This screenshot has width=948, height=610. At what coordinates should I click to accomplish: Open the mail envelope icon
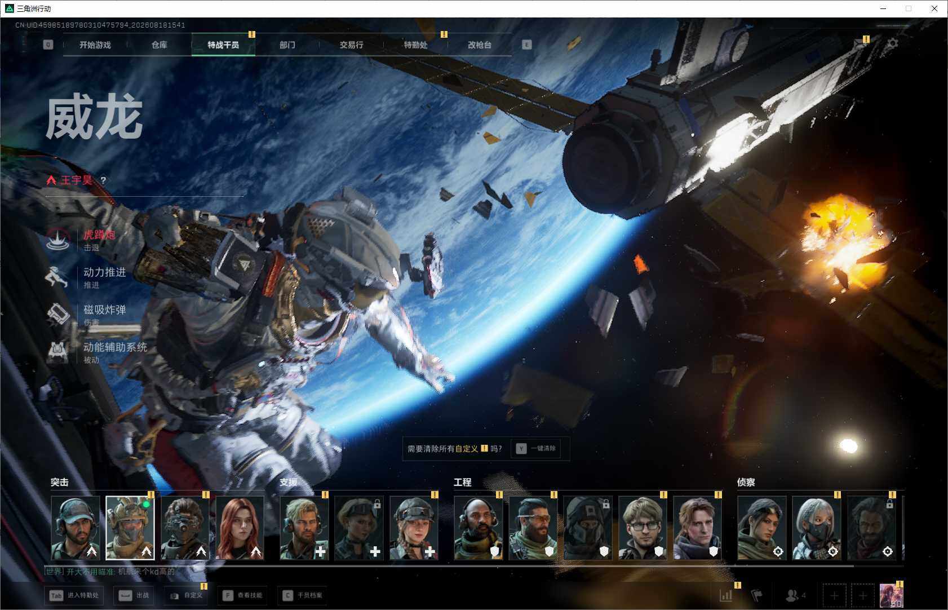[860, 43]
